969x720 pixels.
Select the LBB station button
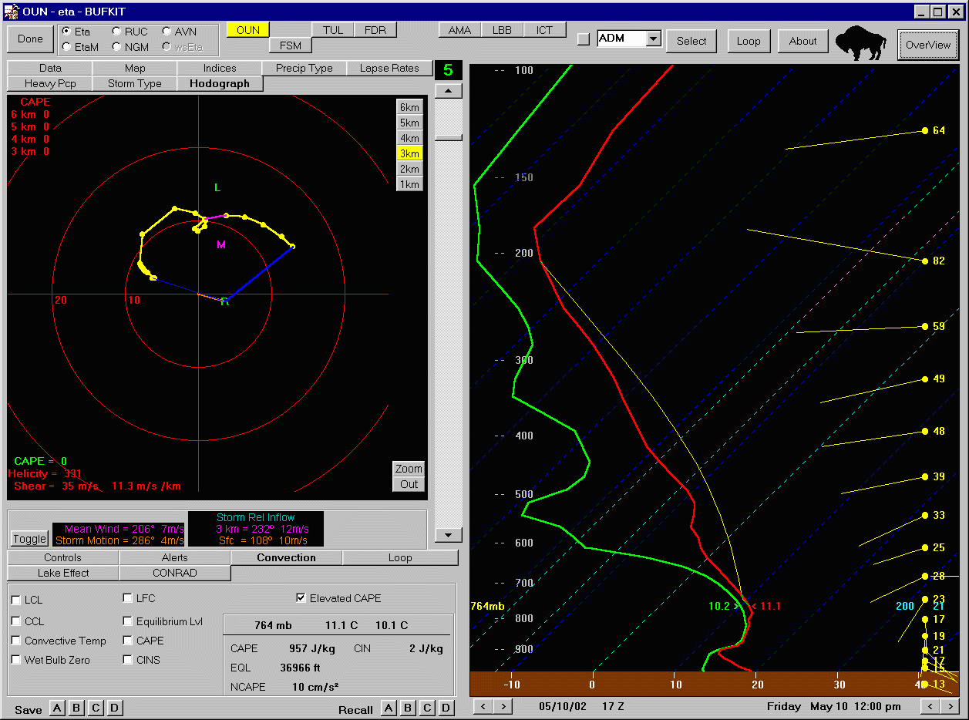[x=503, y=30]
